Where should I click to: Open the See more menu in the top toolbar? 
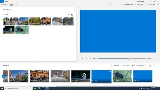tap(158, 4)
